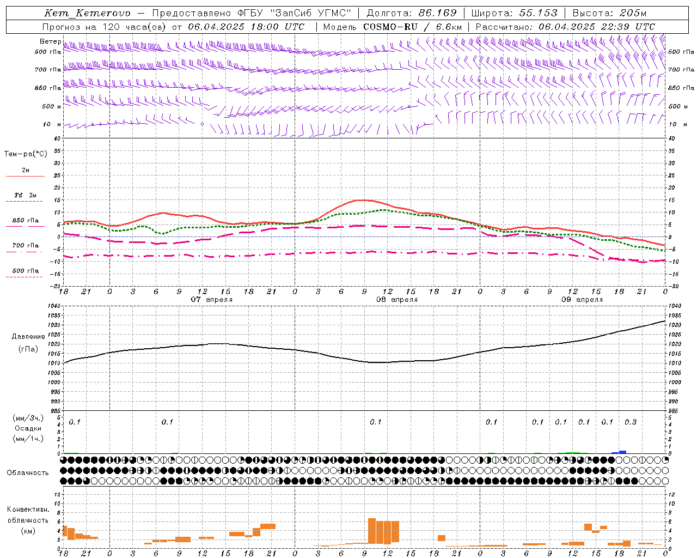Click the (км) unit label under convective cloudiness
The height and width of the screenshot is (558, 697).
(x=28, y=531)
